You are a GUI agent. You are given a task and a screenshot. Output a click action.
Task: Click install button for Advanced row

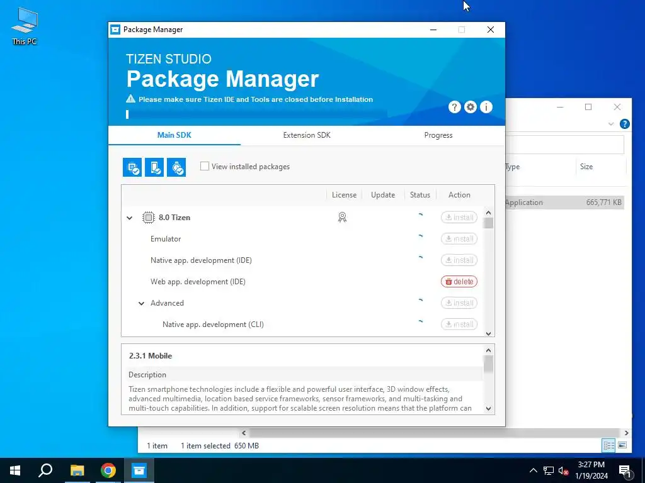(x=459, y=303)
